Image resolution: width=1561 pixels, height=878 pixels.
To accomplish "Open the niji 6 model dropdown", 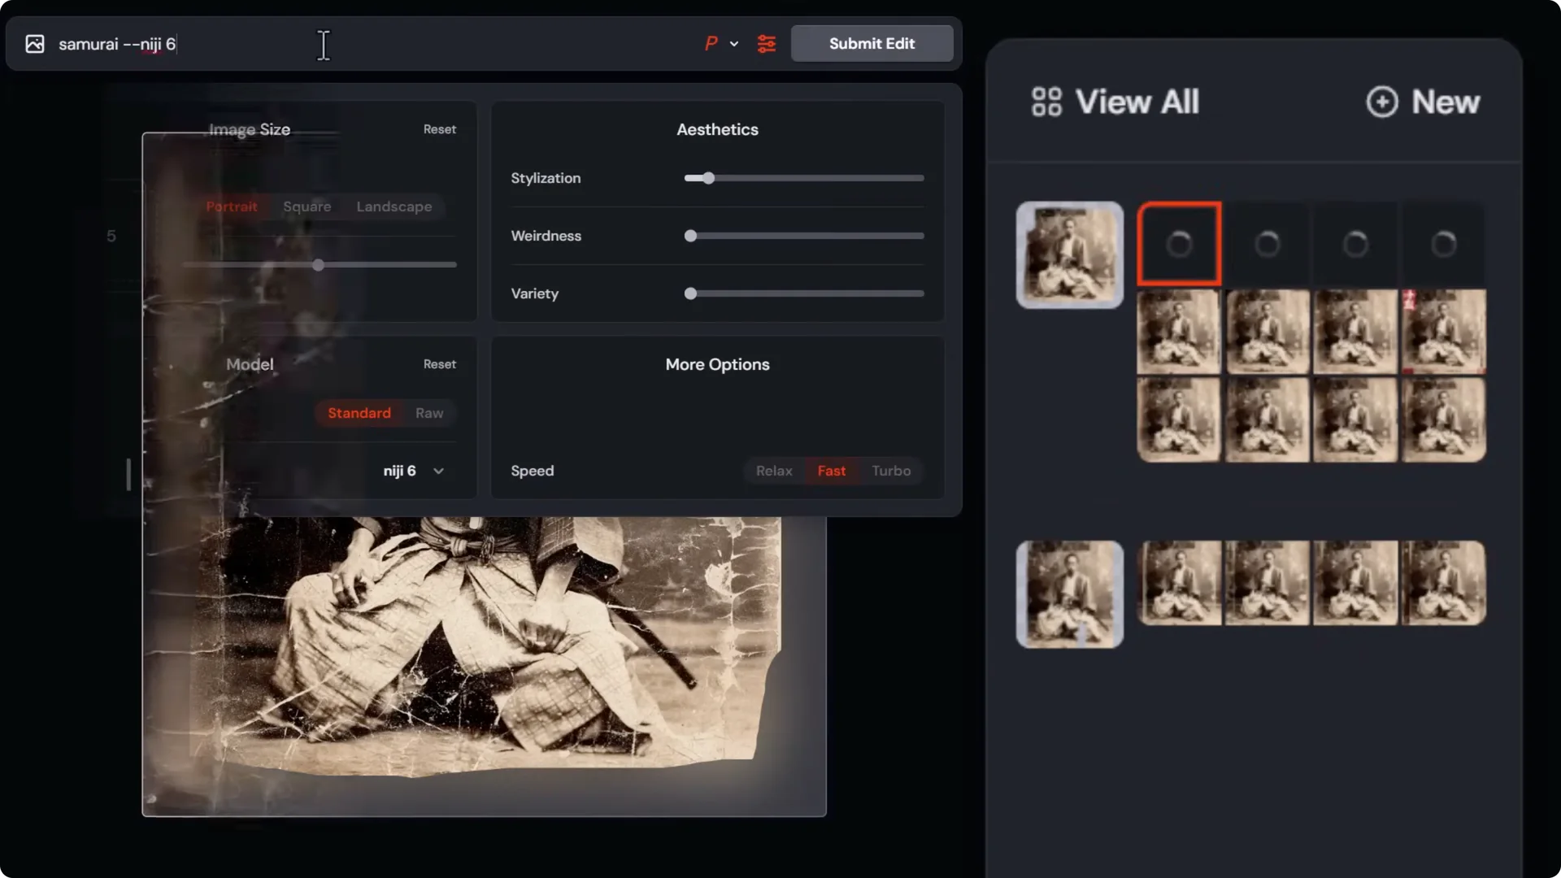I will point(413,471).
